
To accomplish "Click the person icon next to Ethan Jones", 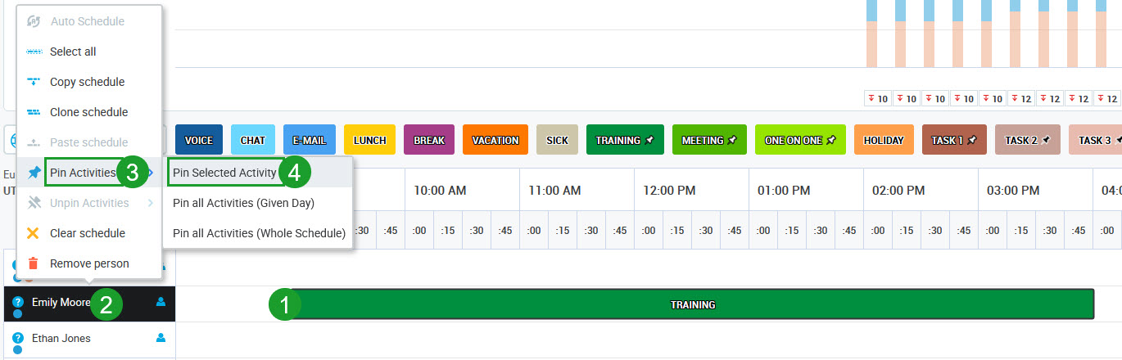I will (161, 337).
